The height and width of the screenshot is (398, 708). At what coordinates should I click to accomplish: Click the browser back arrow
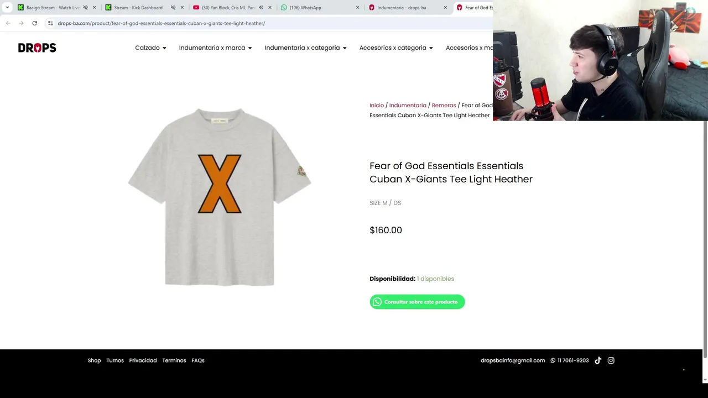click(x=8, y=23)
